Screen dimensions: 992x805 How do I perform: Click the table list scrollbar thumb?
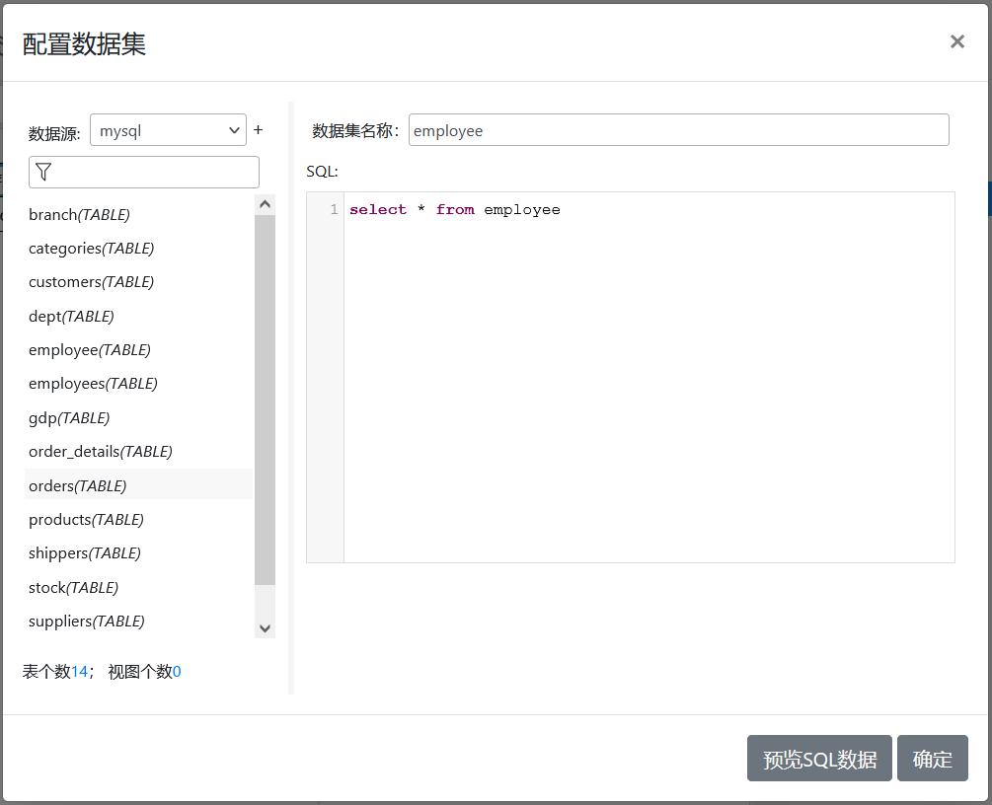click(266, 400)
